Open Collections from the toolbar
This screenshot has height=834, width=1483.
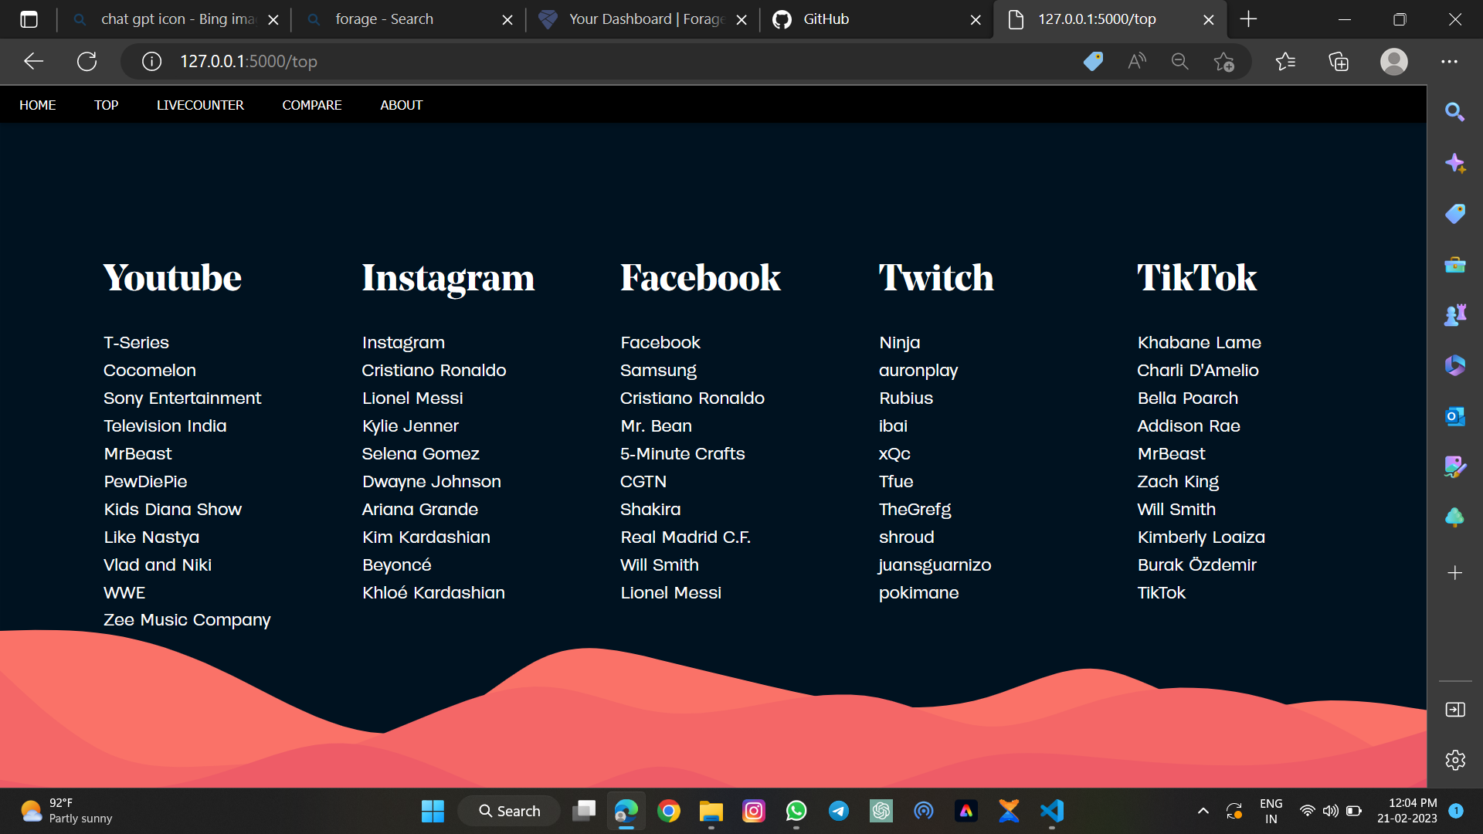pos(1339,61)
